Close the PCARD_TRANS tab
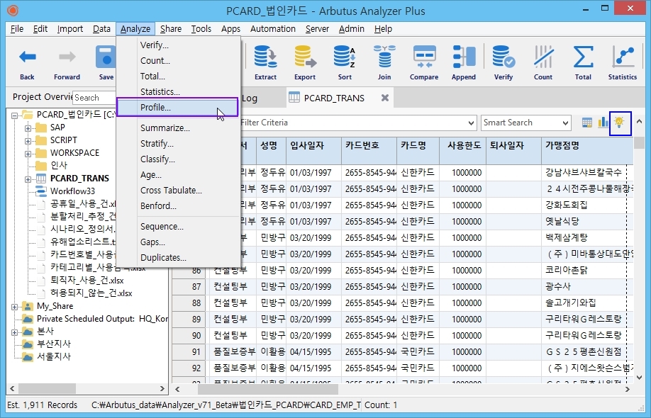The image size is (651, 418). pos(385,98)
